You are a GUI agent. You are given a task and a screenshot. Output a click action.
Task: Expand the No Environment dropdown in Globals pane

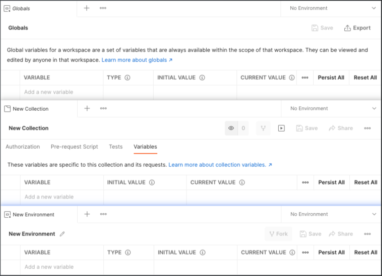[x=373, y=8]
